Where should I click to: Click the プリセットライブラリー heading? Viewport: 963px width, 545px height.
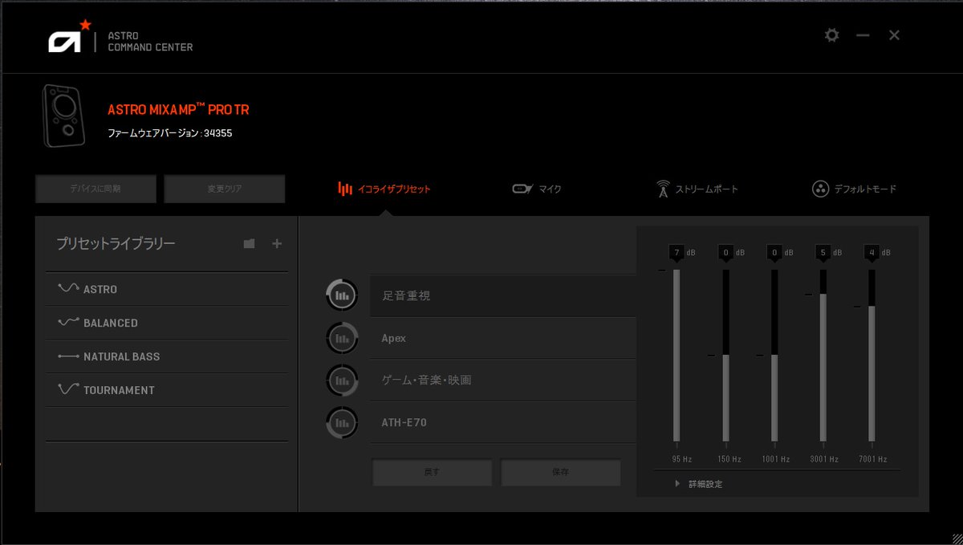tap(116, 244)
